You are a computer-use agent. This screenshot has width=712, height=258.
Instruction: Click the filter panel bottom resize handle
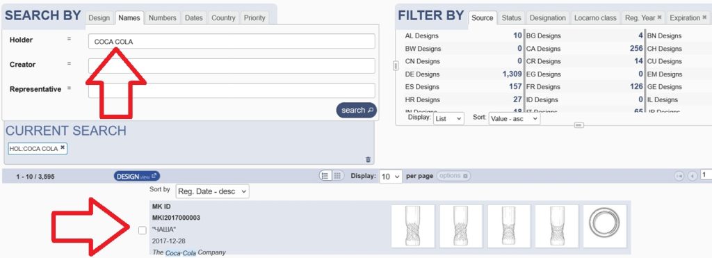click(x=579, y=125)
